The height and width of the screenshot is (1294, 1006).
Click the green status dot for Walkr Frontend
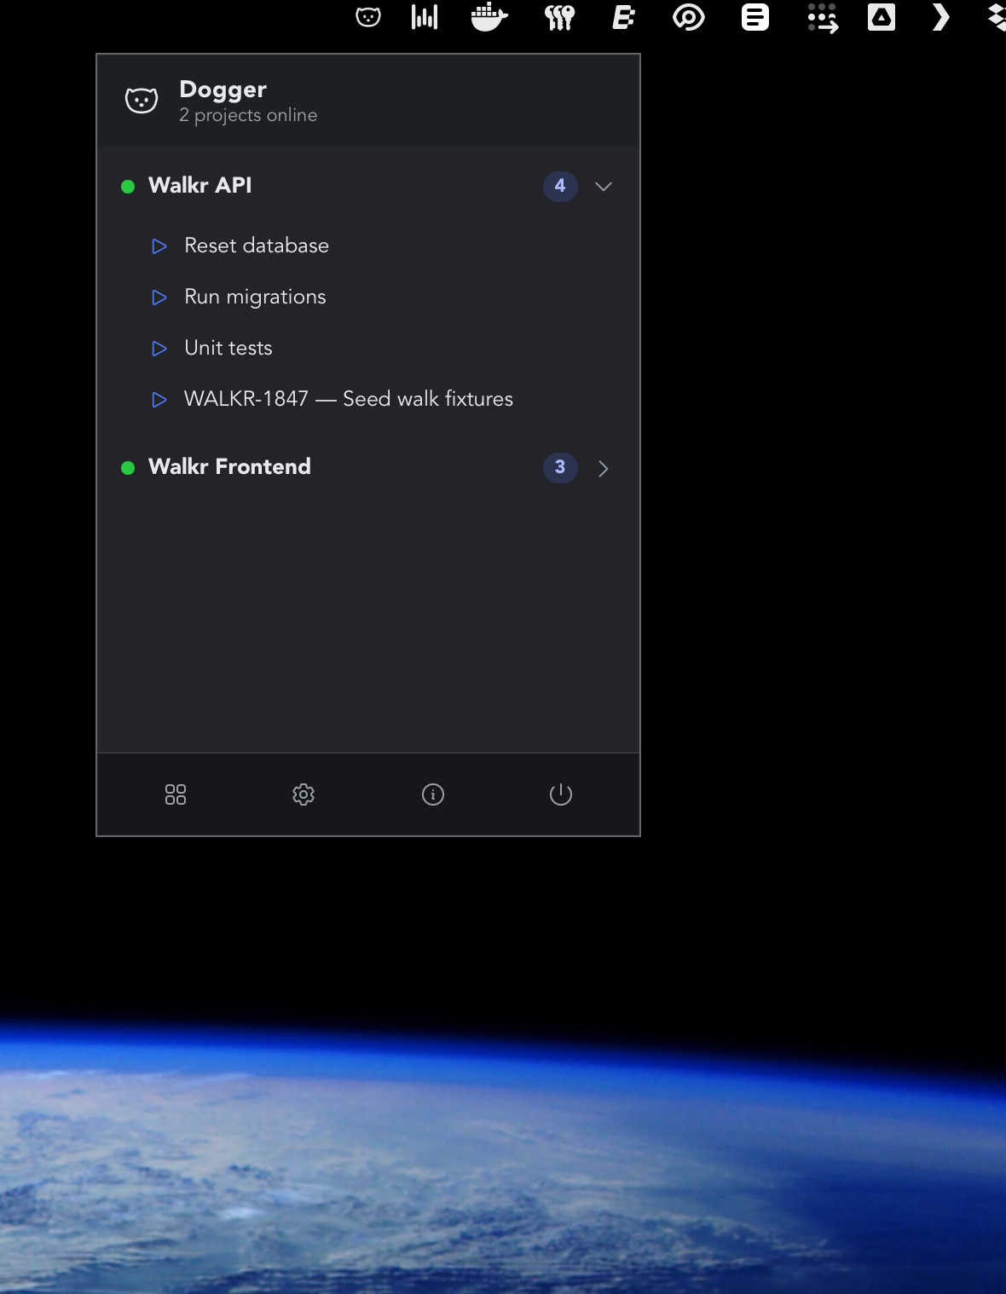[128, 468]
